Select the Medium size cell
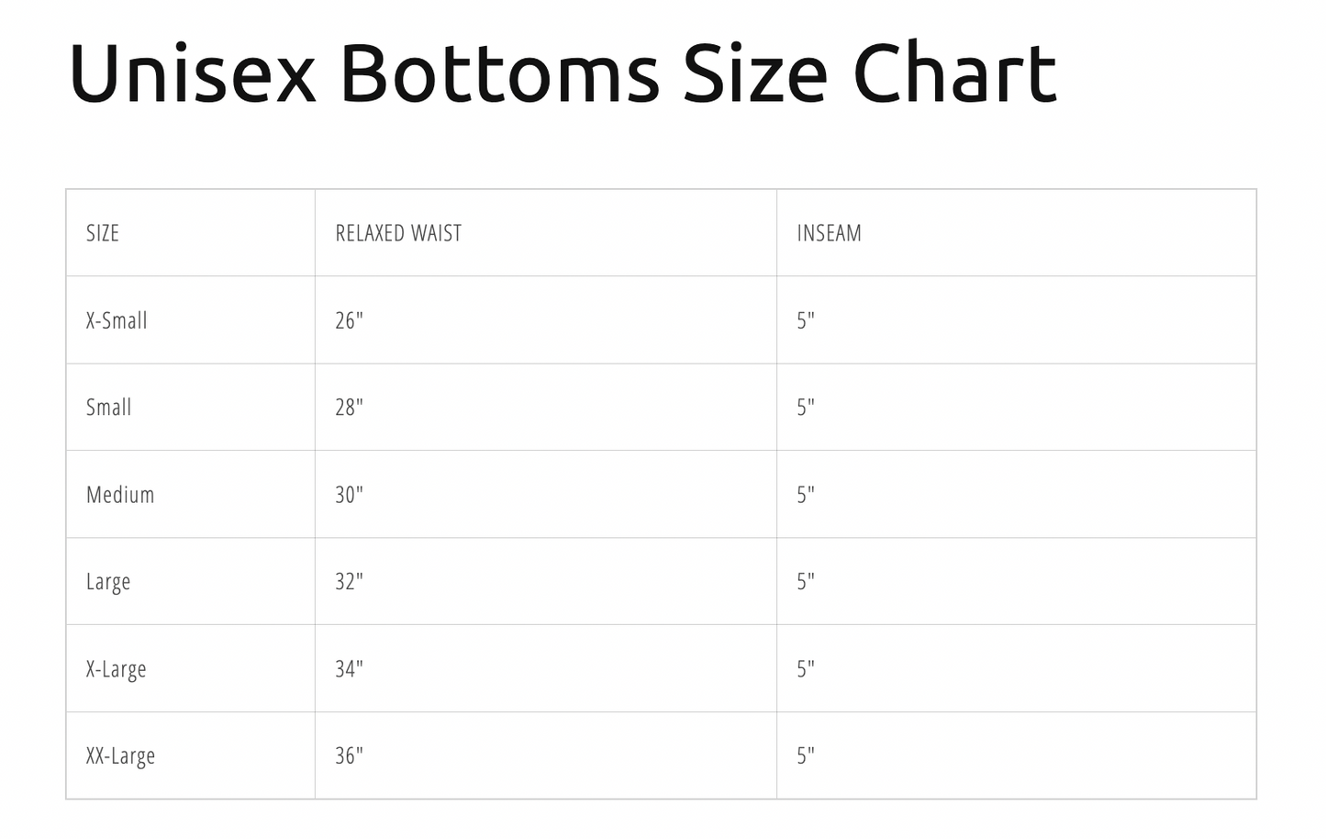Image resolution: width=1326 pixels, height=839 pixels. (x=120, y=495)
